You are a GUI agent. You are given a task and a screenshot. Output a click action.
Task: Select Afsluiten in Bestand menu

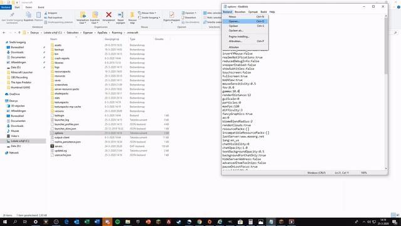click(245, 47)
